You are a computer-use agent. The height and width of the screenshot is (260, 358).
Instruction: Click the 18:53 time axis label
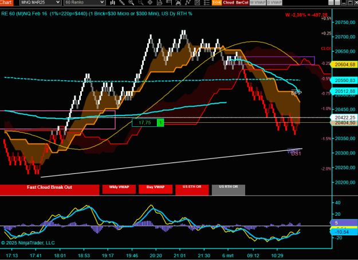coord(84,255)
